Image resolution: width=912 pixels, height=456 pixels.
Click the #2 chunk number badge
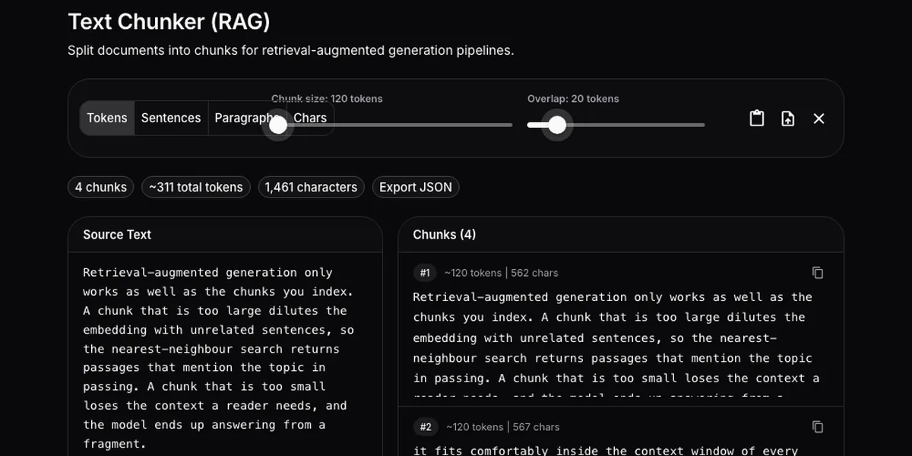tap(426, 427)
